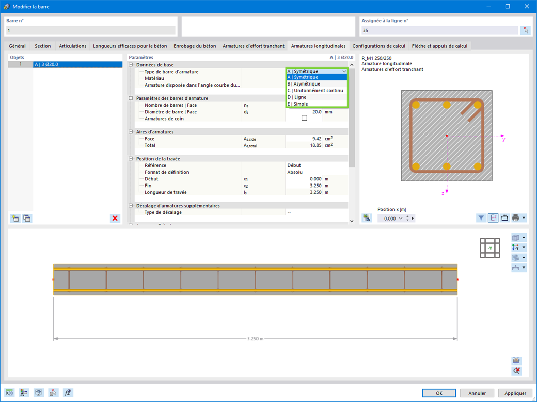The image size is (537, 402).
Task: Click the cursor with red X icon
Action: (53, 392)
